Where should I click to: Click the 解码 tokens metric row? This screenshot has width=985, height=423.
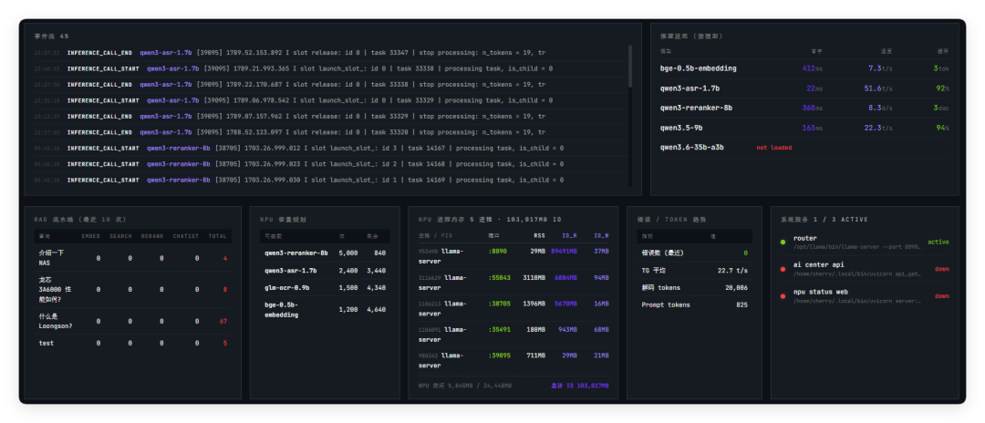pyautogui.click(x=694, y=288)
